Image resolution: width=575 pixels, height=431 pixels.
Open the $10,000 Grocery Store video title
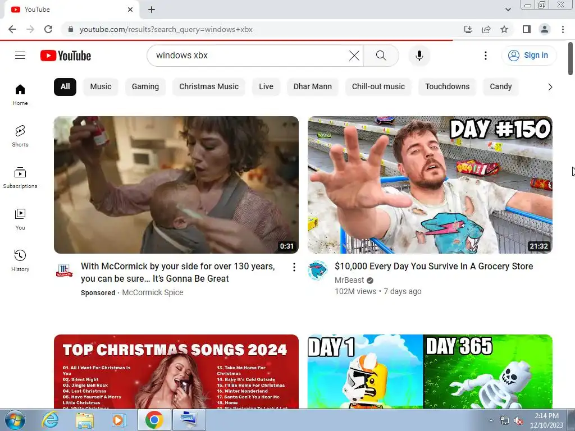pos(434,267)
